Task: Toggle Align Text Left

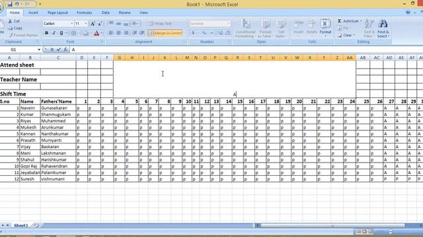Action: 111,33
